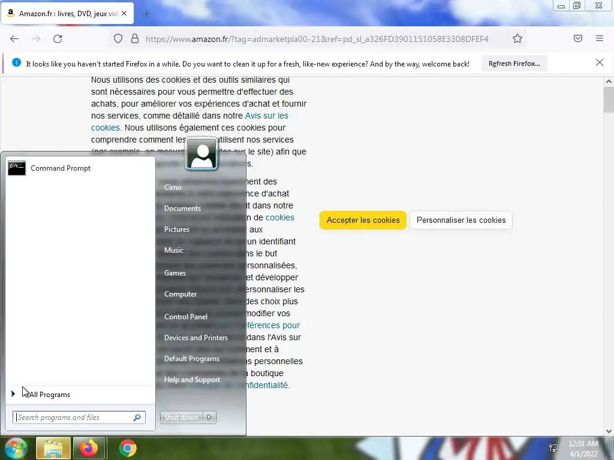Open Pictures from the Start menu
The height and width of the screenshot is (460, 614).
pyautogui.click(x=177, y=229)
